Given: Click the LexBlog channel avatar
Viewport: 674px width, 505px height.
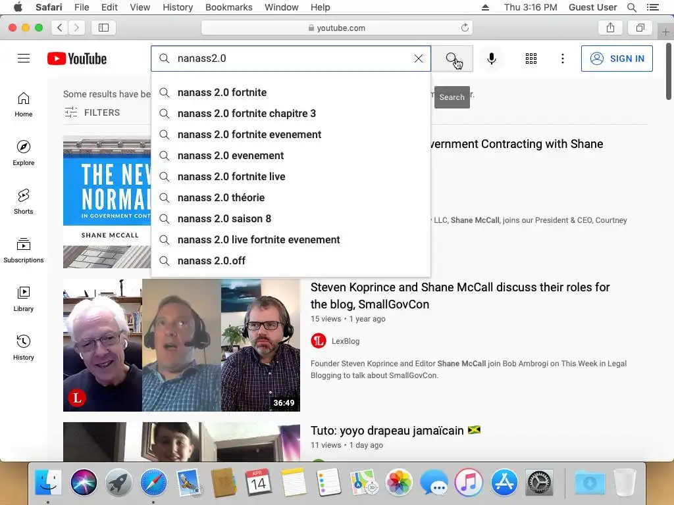Looking at the screenshot, I should [319, 341].
